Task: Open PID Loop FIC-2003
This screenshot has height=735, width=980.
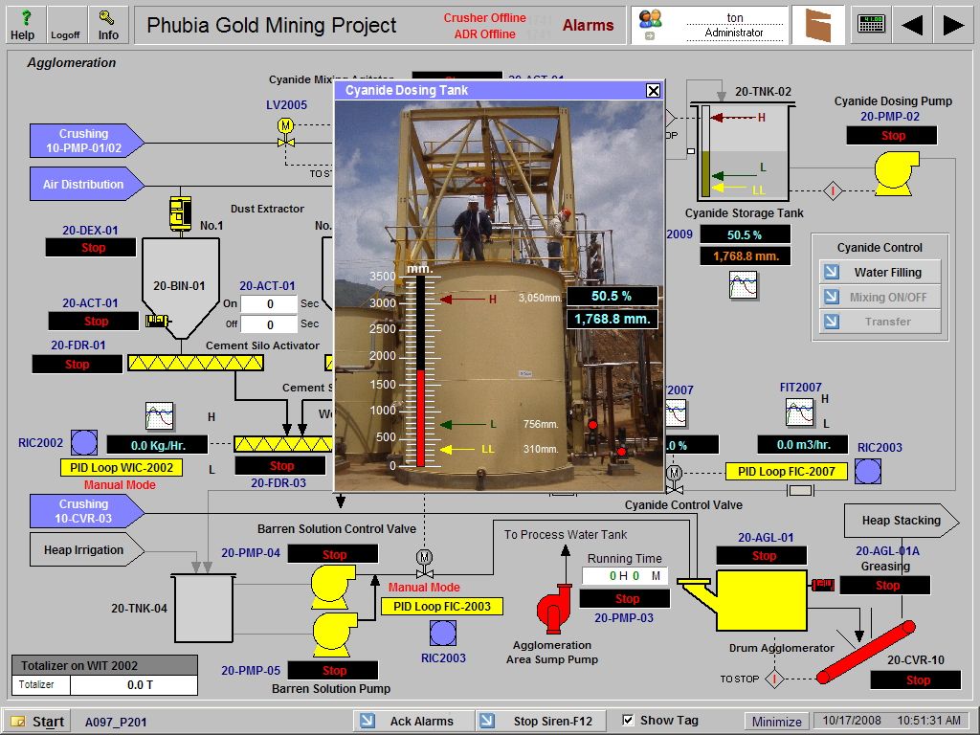Action: 443,606
